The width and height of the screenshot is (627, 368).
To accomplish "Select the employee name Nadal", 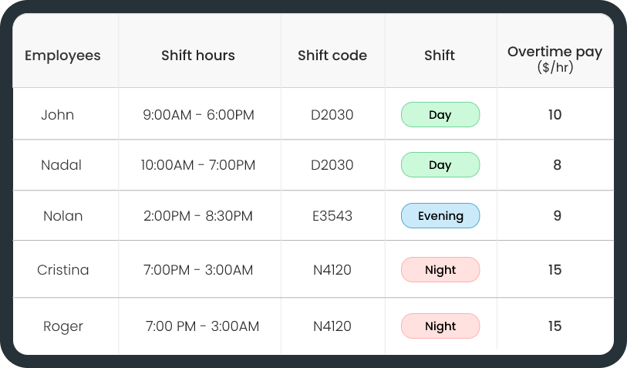I will (x=62, y=165).
